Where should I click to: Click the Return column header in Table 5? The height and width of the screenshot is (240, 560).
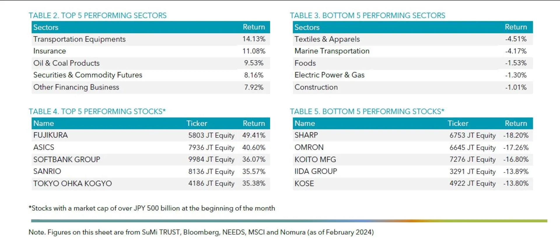click(x=516, y=123)
